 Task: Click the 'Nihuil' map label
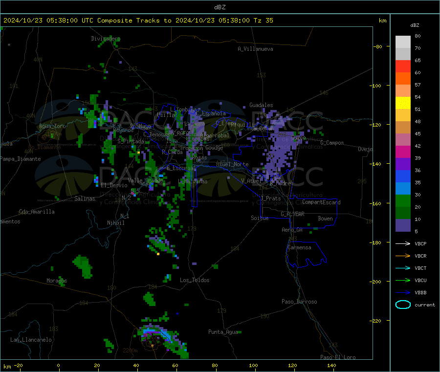click(116, 223)
